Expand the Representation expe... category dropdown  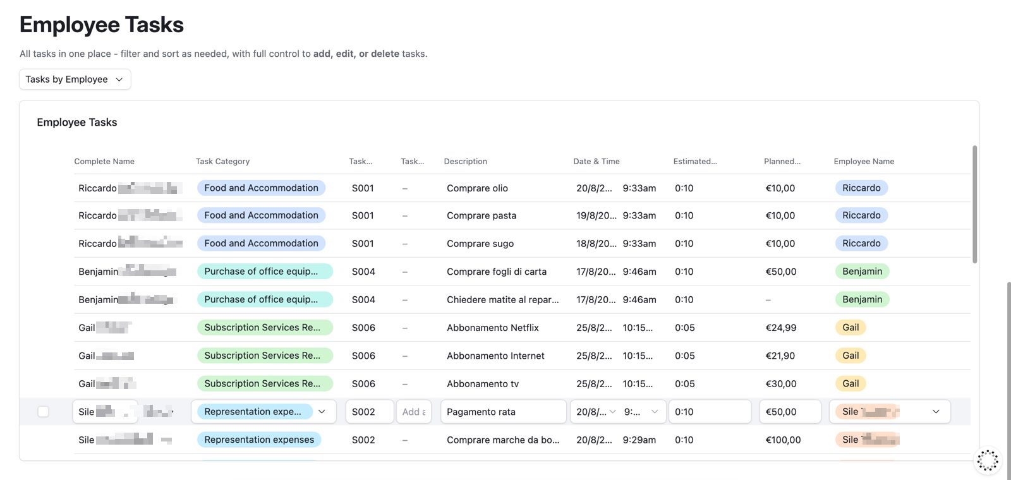(322, 412)
